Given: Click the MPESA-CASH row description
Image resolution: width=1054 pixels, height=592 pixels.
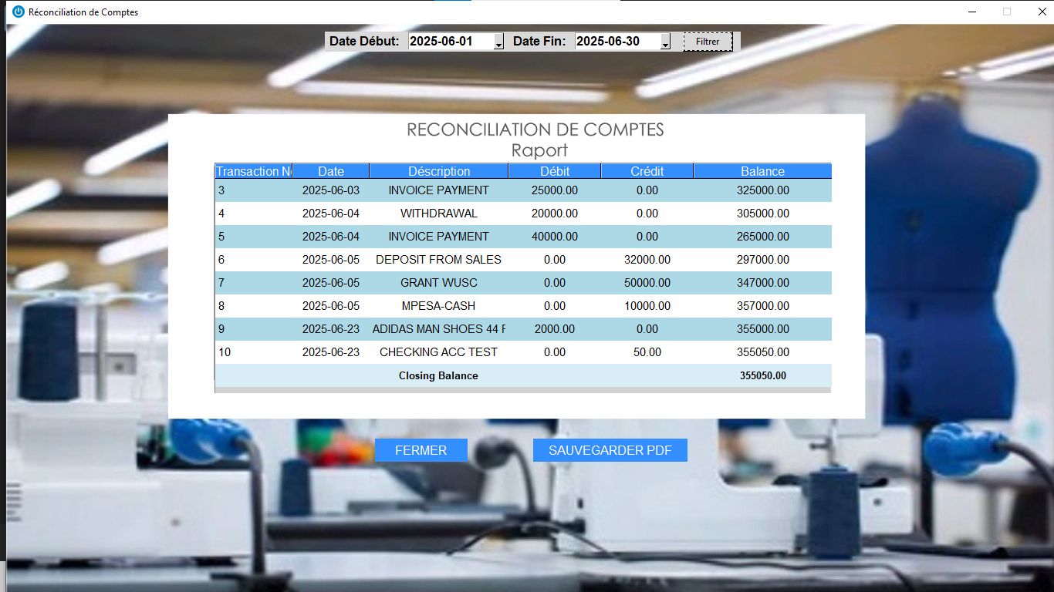Looking at the screenshot, I should tap(439, 306).
